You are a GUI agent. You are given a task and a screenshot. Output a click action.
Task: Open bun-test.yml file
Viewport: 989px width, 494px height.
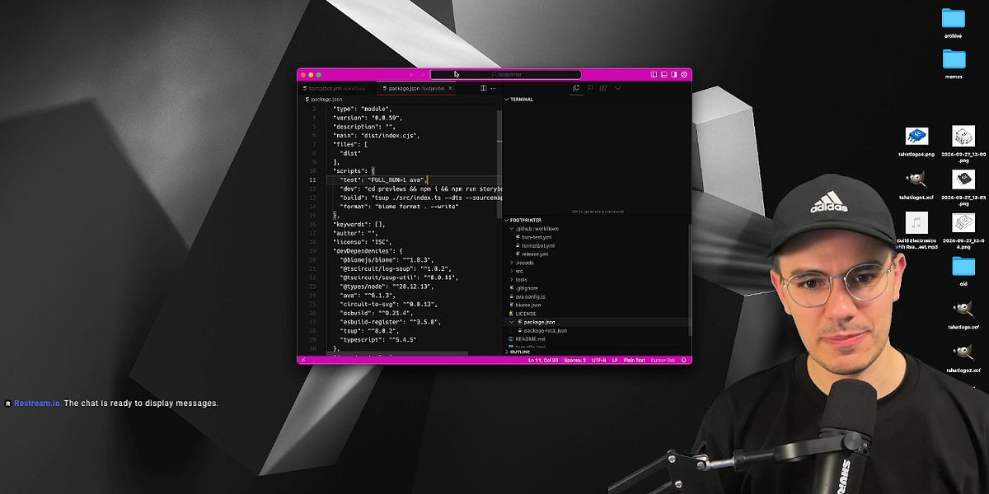coord(536,237)
